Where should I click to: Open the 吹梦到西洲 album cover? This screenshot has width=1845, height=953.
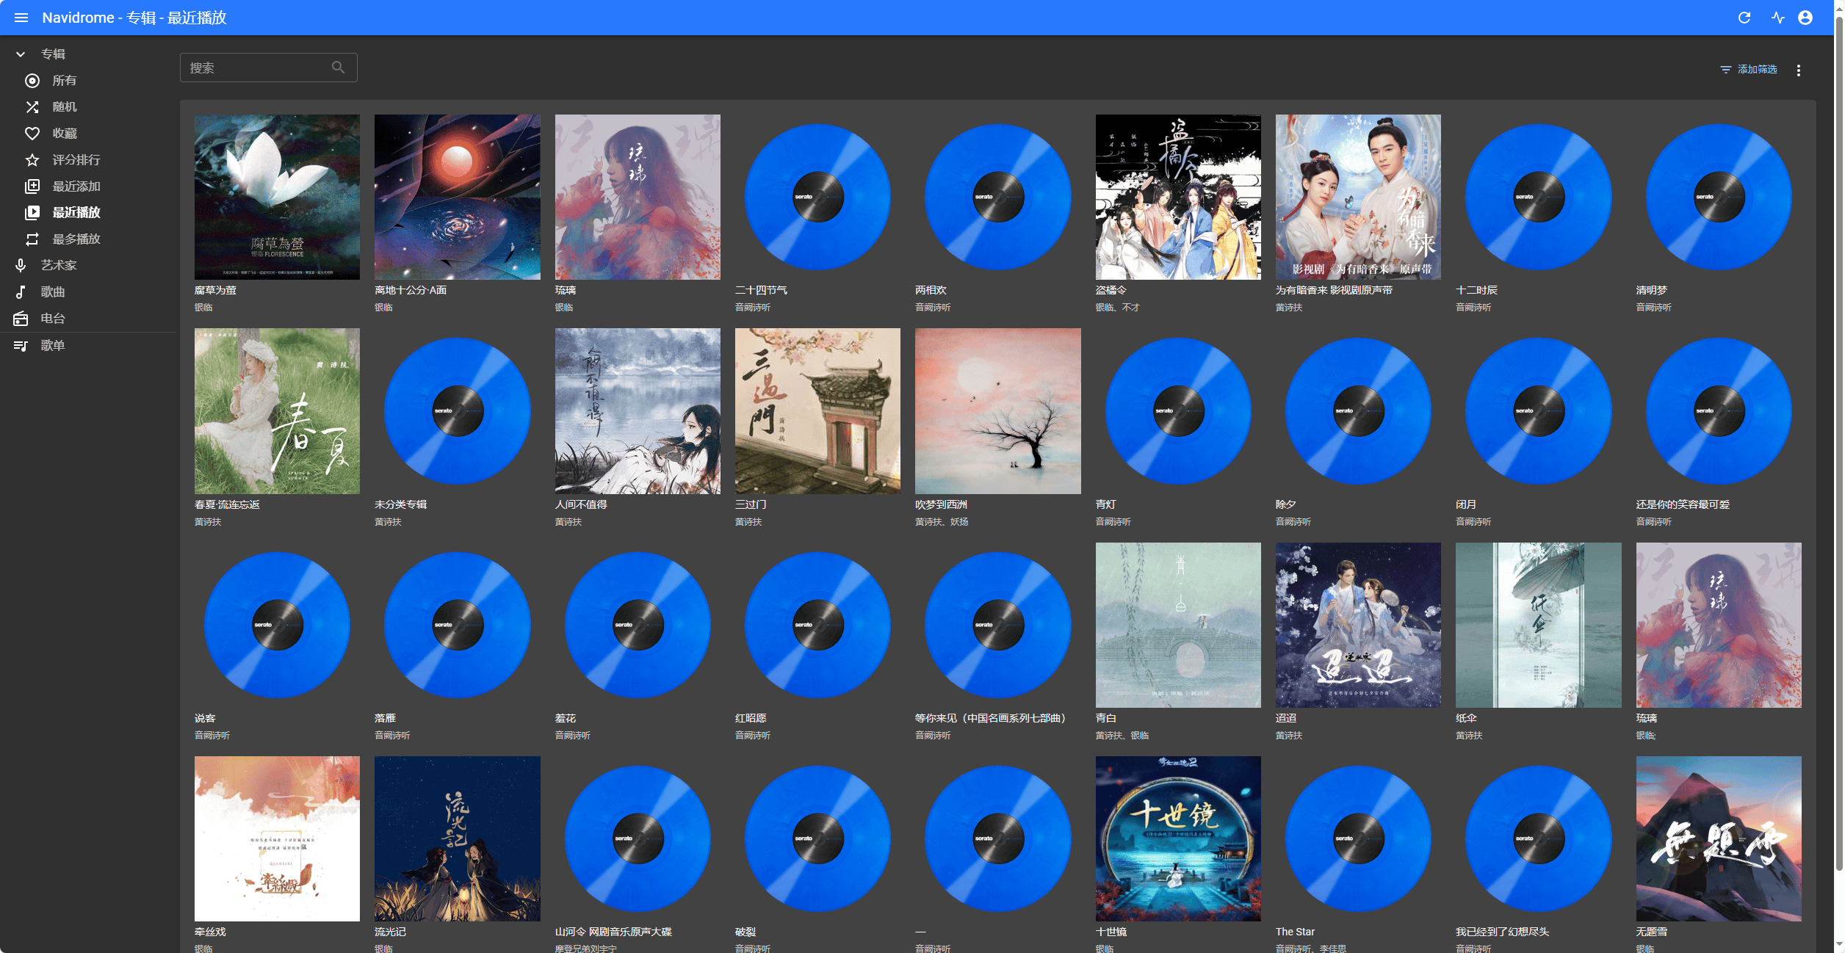tap(998, 410)
